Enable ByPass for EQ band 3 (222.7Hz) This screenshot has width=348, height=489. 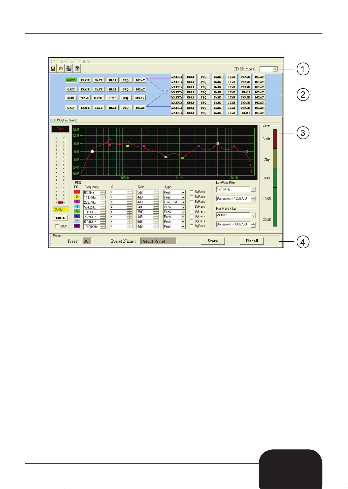click(x=191, y=202)
